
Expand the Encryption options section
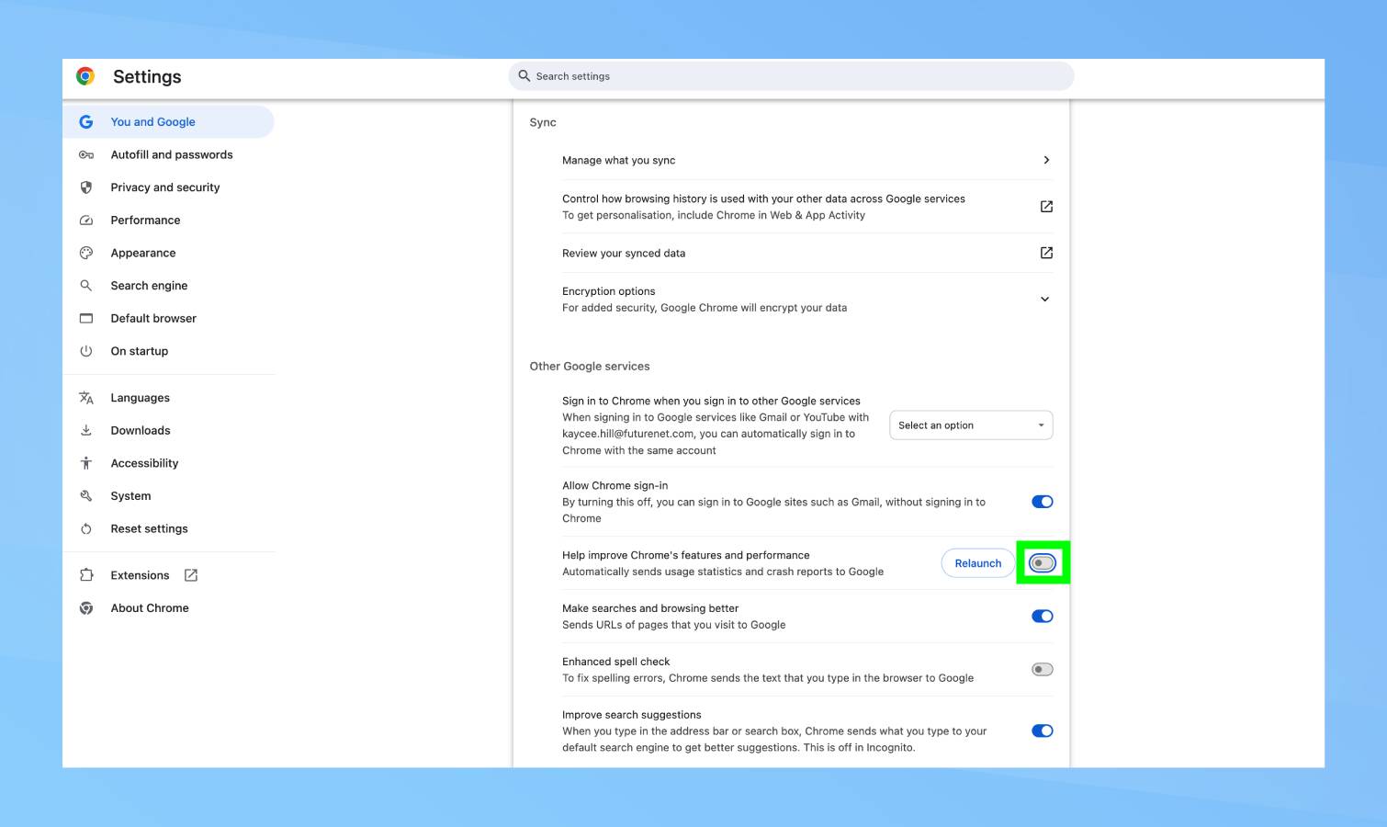coord(1044,300)
